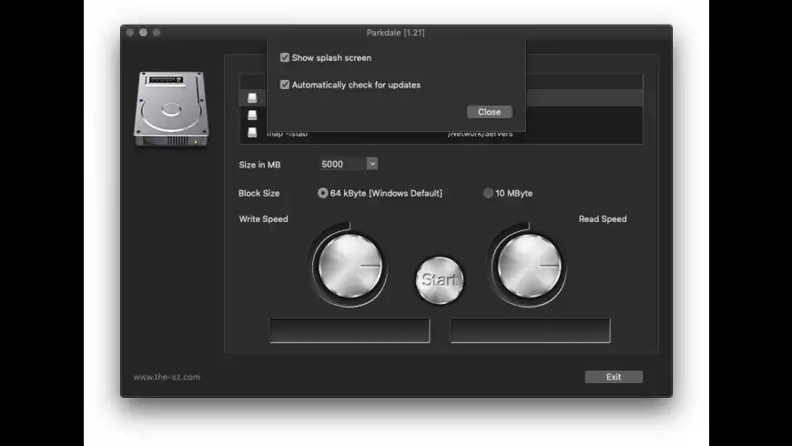The image size is (792, 446).
Task: Select the highlighted first drive row icon
Action: click(252, 97)
